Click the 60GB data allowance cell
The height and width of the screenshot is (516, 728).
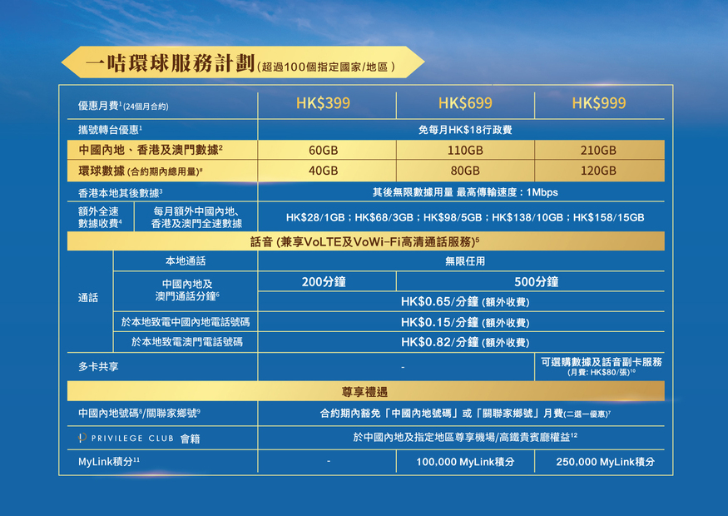(x=323, y=151)
